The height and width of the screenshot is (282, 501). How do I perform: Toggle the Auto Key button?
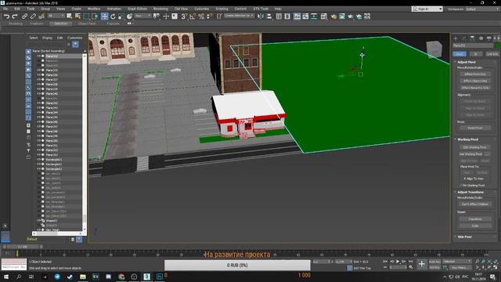[434, 262]
